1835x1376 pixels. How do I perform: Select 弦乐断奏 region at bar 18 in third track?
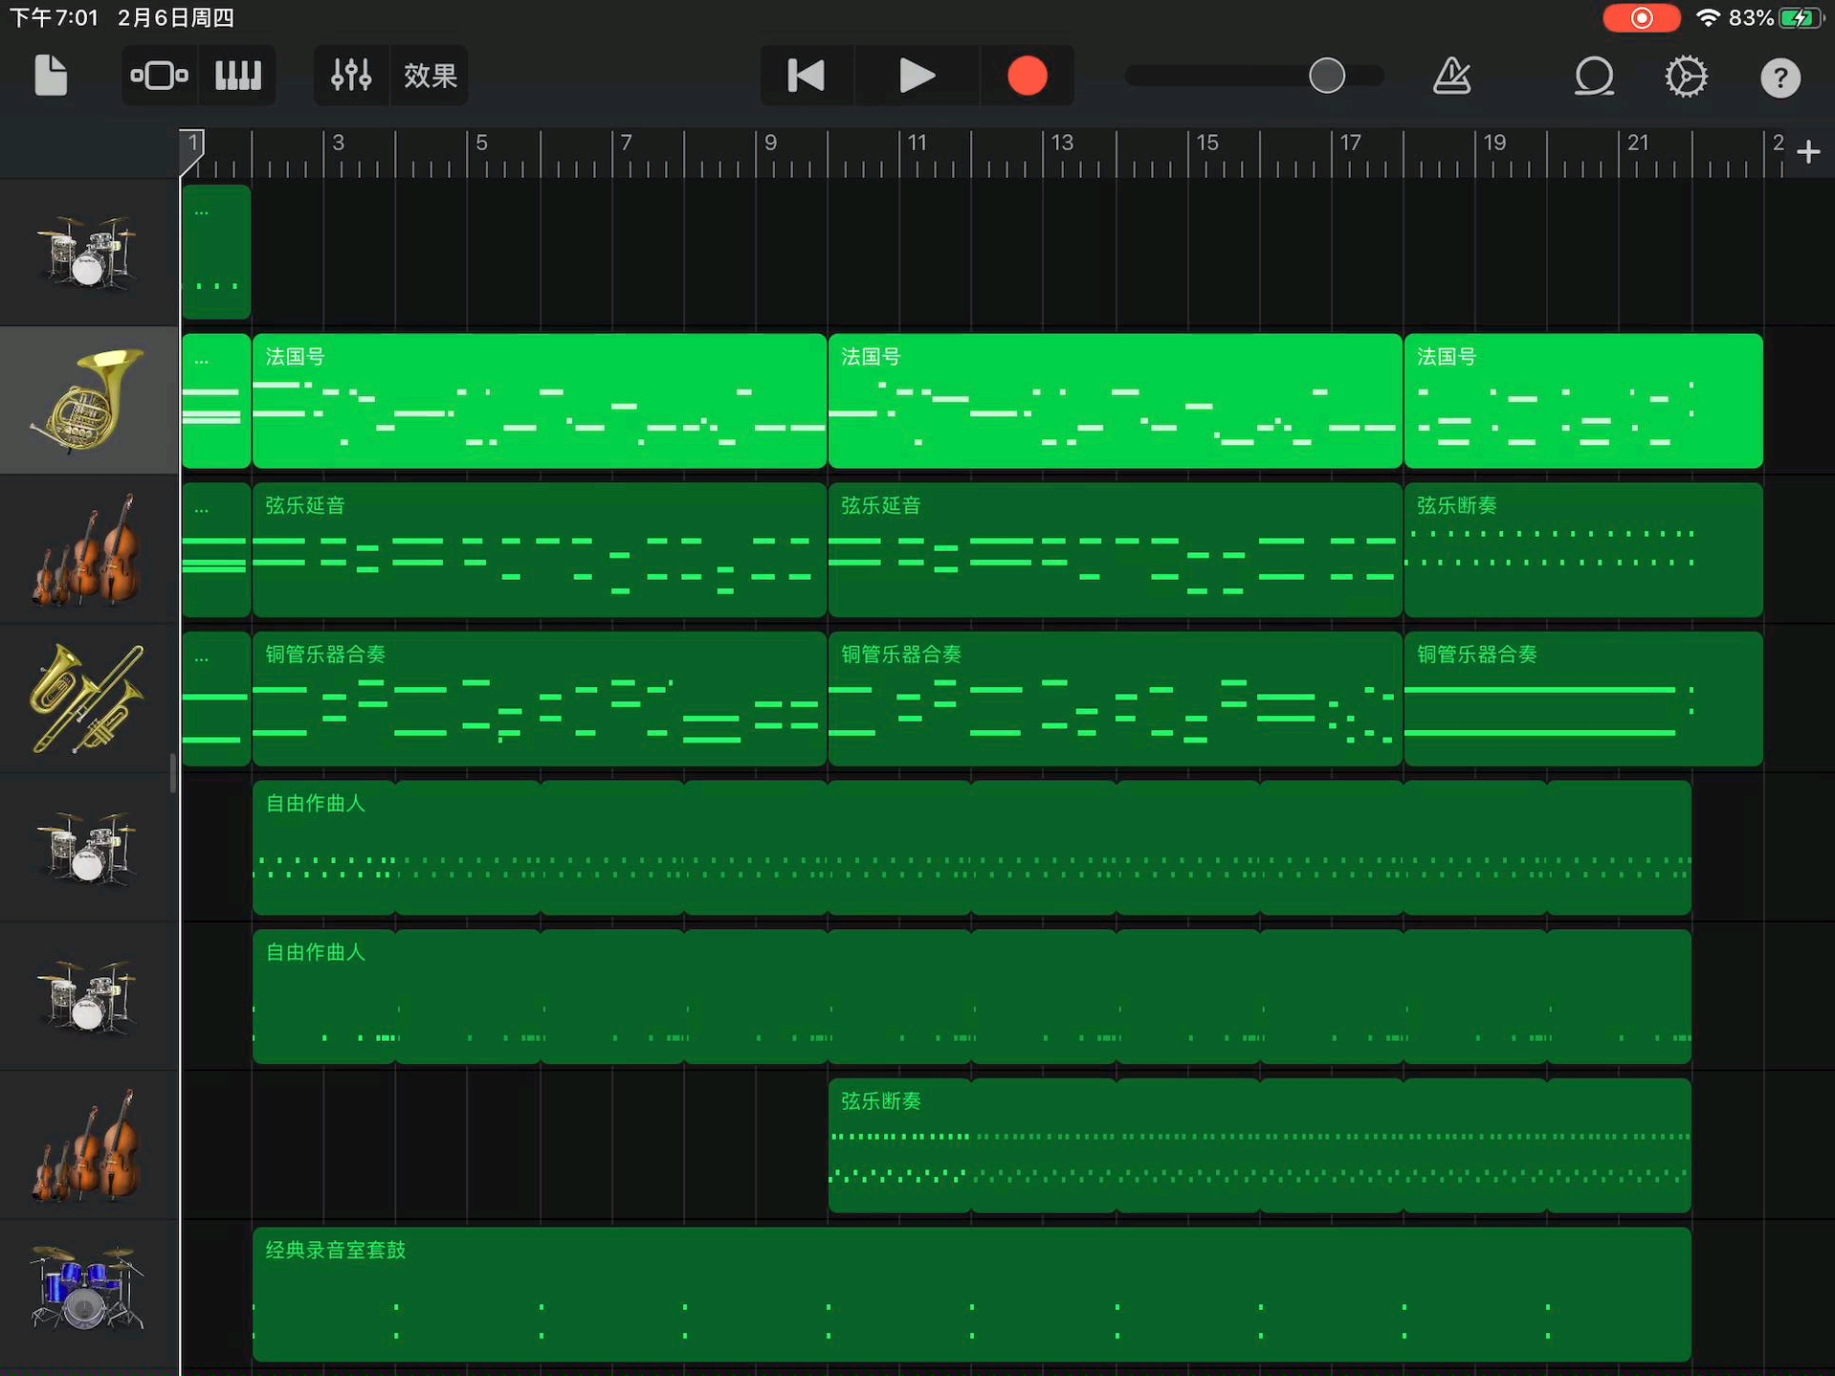coord(1583,550)
